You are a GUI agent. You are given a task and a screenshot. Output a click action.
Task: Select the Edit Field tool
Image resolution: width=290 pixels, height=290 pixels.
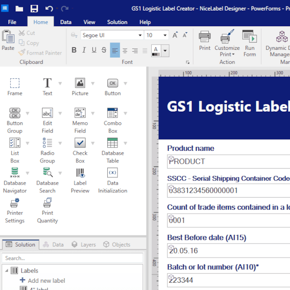coord(47,120)
